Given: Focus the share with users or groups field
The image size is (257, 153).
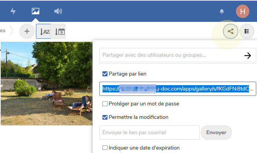Looking at the screenshot, I should click(178, 55).
